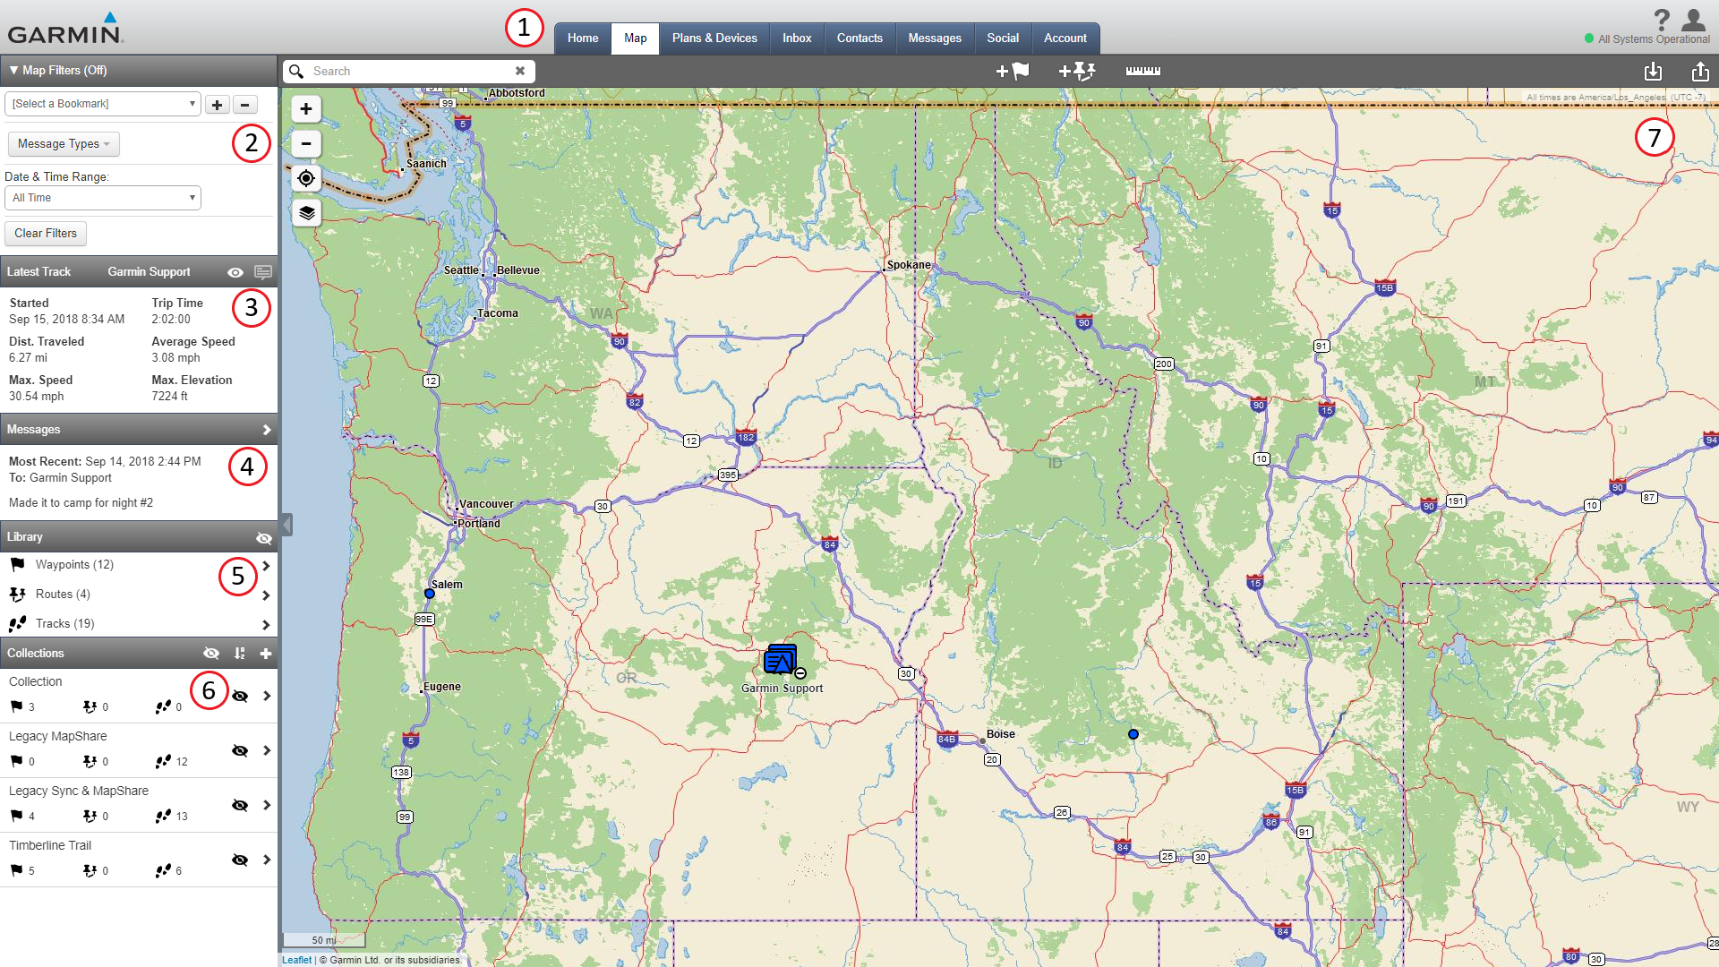The image size is (1719, 967).
Task: Collapse the Map Filters section
Action: (57, 70)
